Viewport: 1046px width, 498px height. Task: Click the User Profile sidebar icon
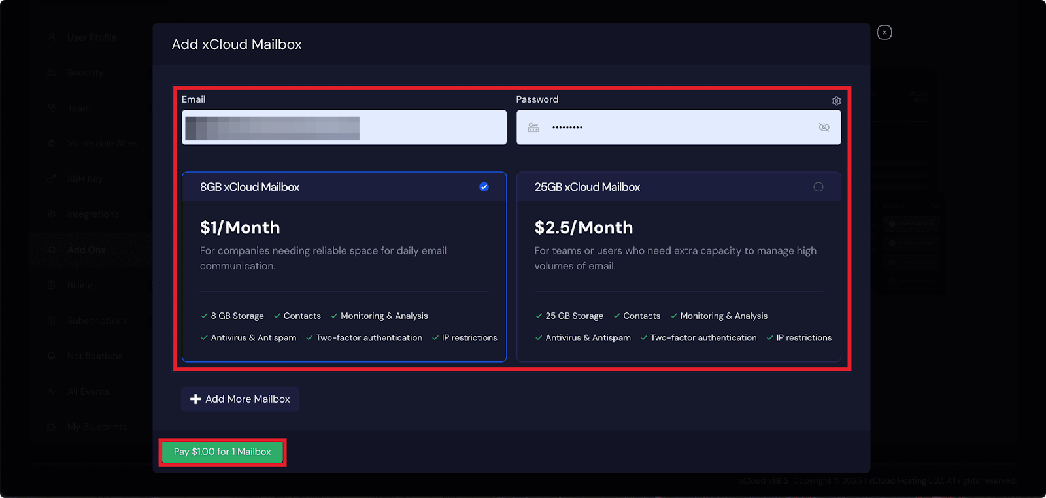pyautogui.click(x=52, y=37)
